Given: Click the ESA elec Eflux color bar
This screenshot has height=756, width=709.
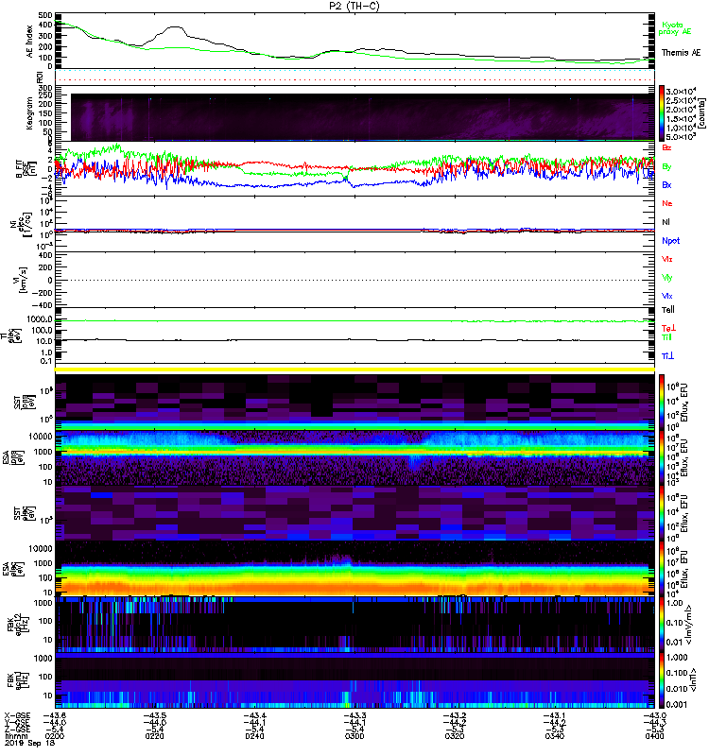Looking at the screenshot, I should 662,569.
